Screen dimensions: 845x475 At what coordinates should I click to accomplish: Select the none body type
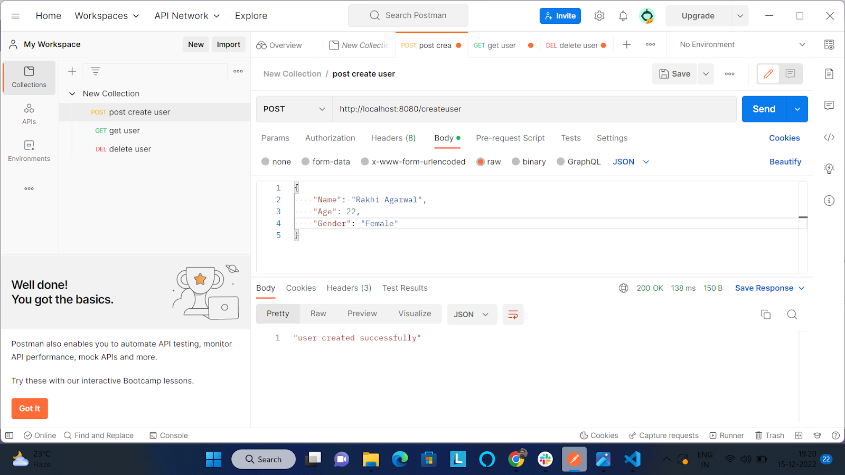click(x=276, y=161)
